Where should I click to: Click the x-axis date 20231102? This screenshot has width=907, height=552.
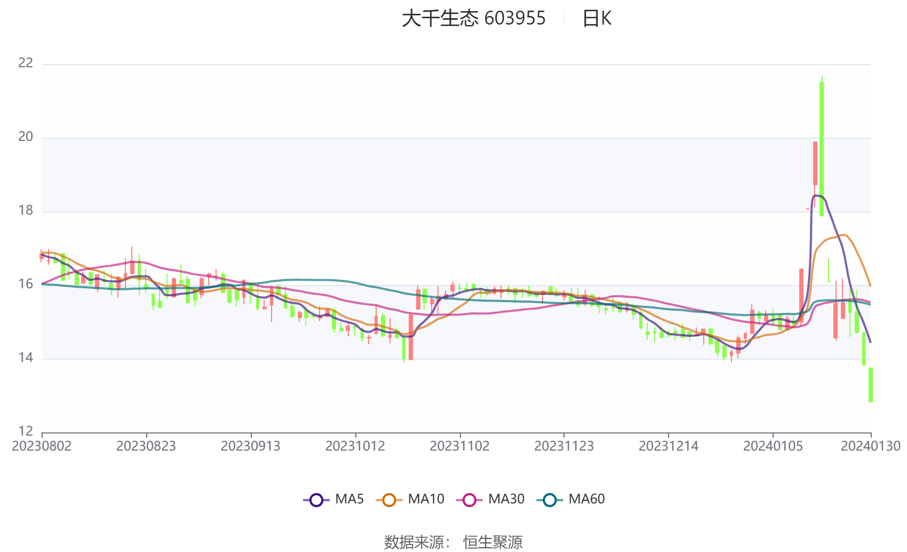(x=460, y=446)
